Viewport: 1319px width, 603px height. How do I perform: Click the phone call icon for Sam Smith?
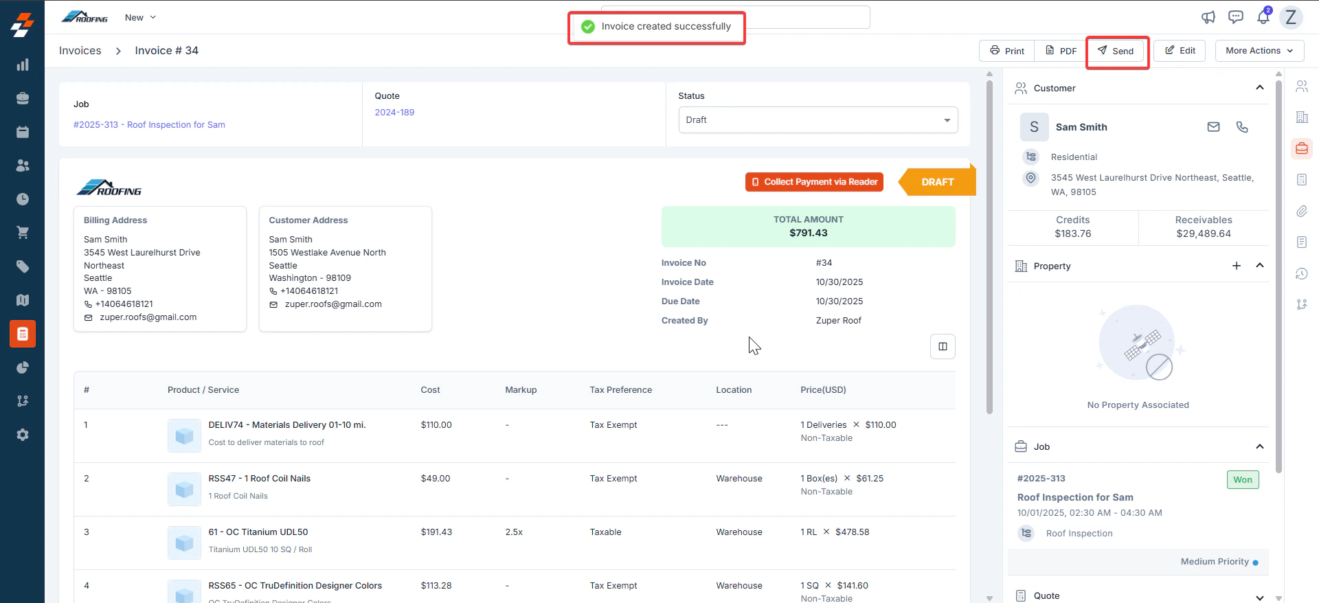click(1242, 127)
